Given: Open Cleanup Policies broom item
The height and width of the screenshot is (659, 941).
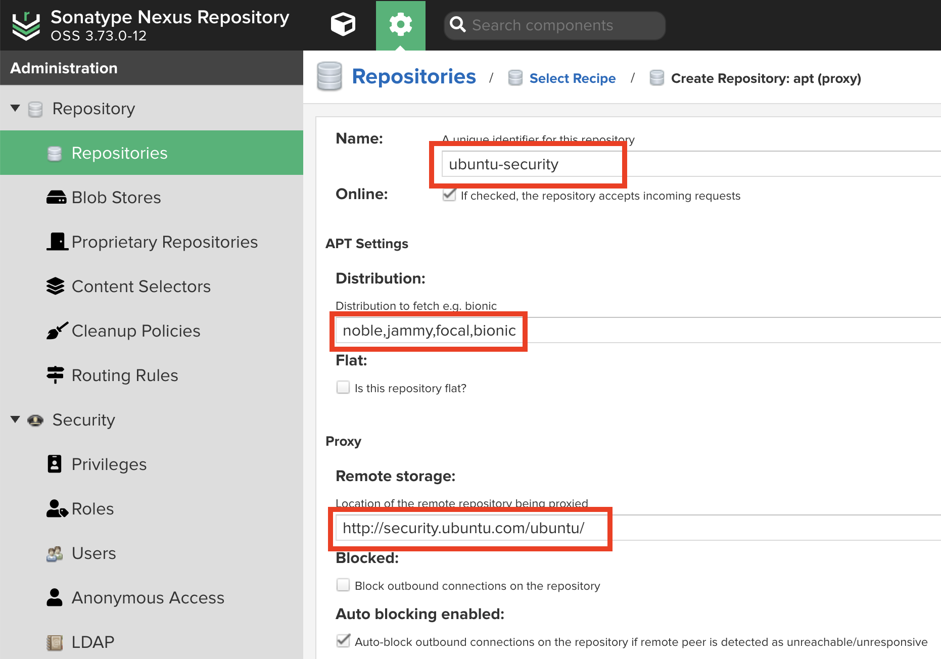Looking at the screenshot, I should pos(135,331).
